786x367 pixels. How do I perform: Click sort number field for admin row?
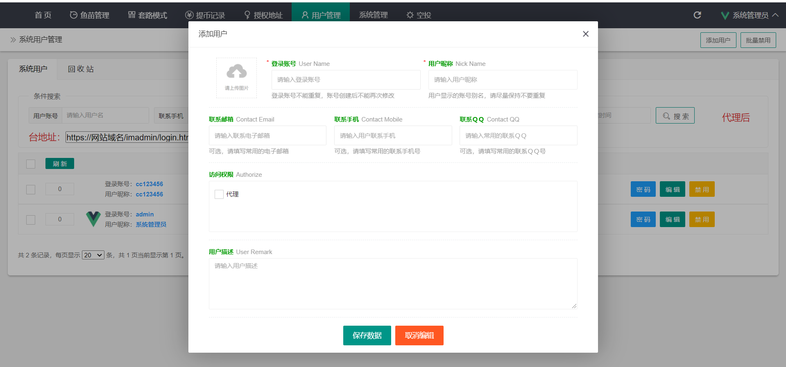pos(60,219)
